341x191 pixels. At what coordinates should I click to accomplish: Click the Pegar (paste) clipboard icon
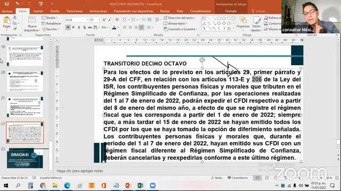click(x=7, y=21)
